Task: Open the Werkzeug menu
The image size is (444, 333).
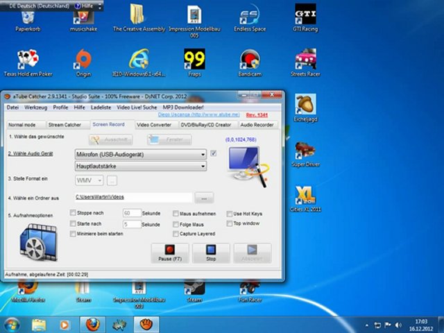Action: [x=35, y=108]
